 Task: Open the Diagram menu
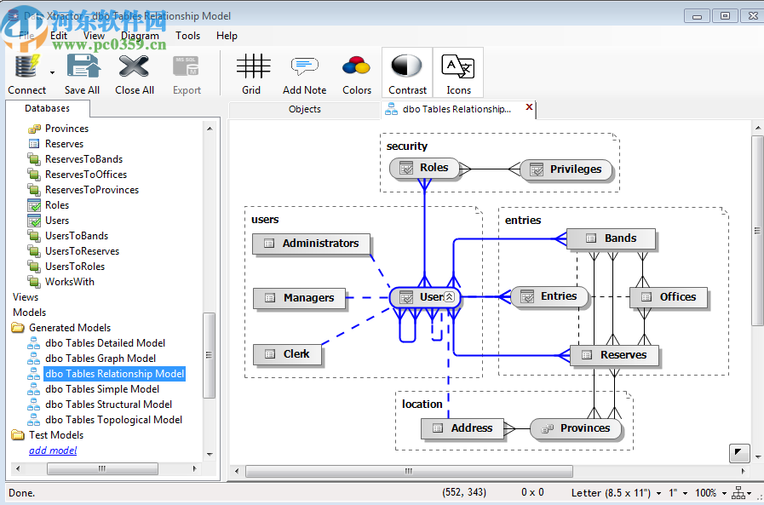[140, 36]
